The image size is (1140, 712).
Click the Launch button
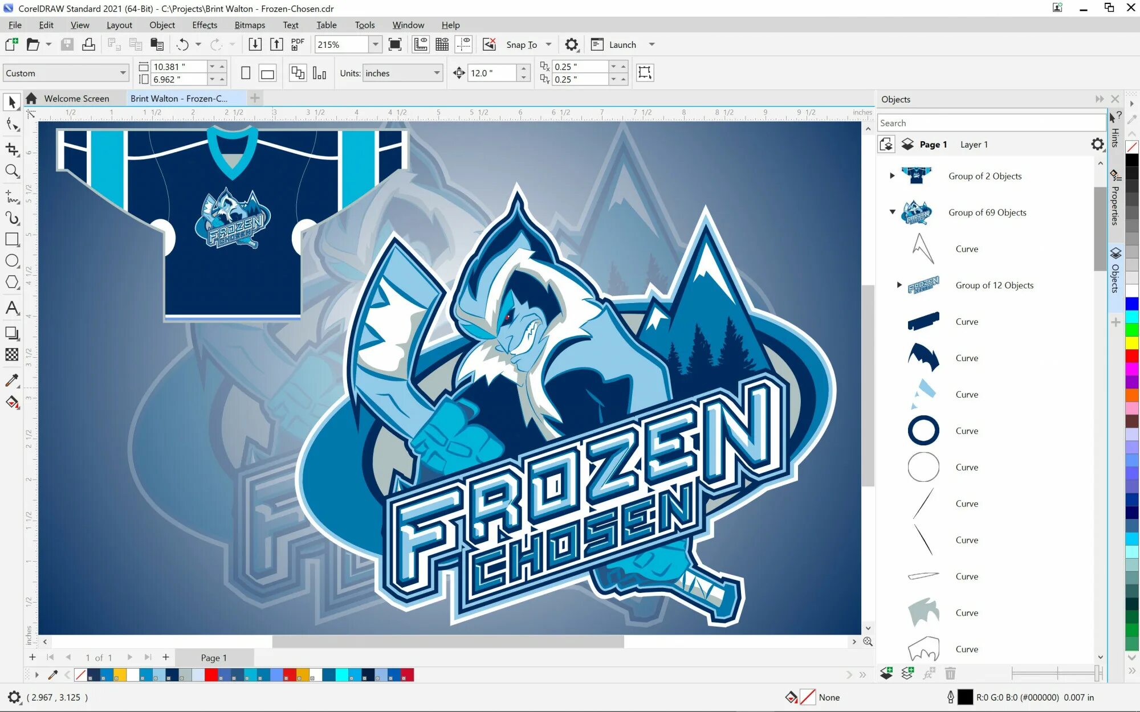[614, 44]
